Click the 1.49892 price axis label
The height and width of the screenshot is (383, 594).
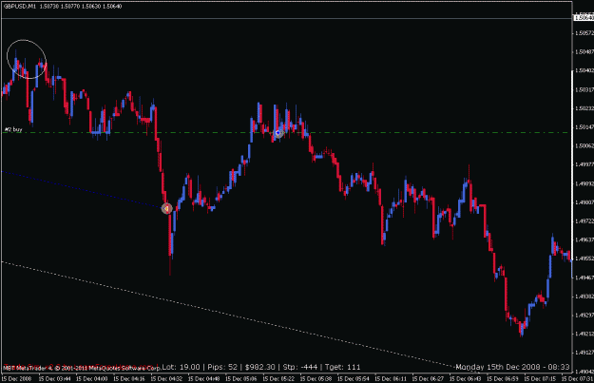[584, 183]
